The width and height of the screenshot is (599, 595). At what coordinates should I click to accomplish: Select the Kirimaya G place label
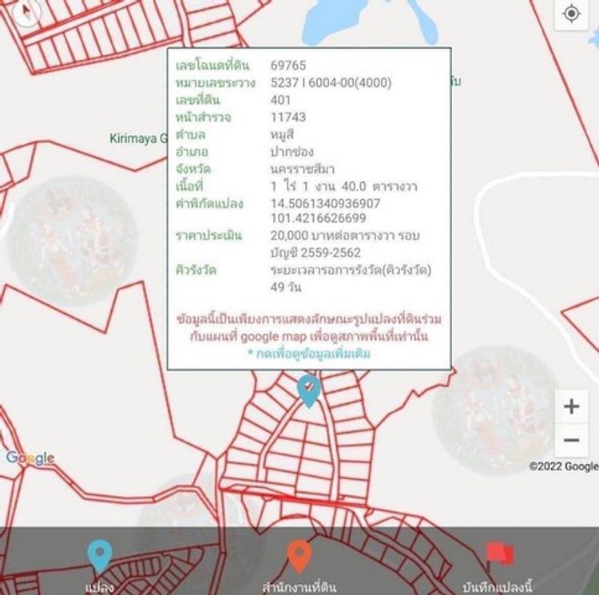137,138
